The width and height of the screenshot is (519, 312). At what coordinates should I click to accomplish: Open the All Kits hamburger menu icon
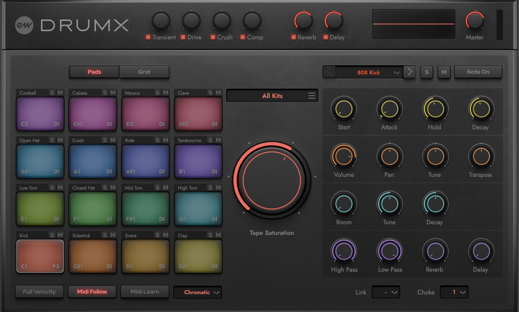312,96
